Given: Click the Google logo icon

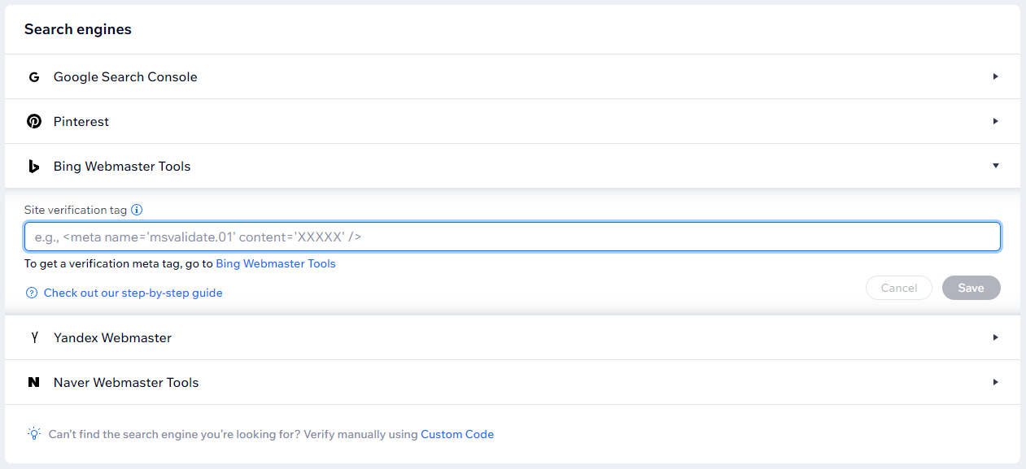Looking at the screenshot, I should click(33, 77).
